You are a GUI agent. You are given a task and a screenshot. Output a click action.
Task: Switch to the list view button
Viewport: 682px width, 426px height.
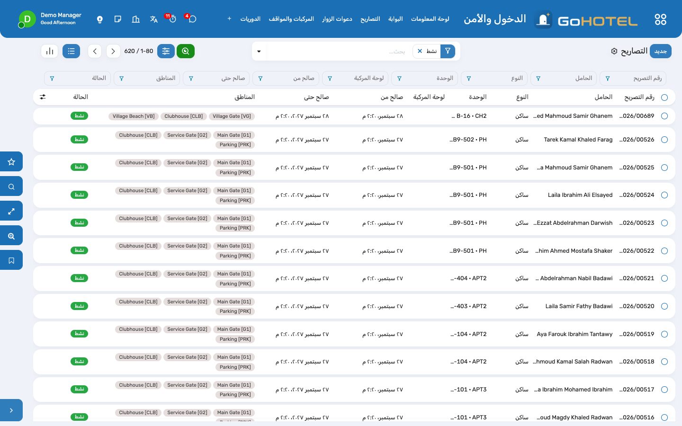[x=71, y=51]
